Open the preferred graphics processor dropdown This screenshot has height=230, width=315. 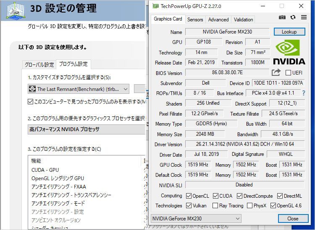87,129
